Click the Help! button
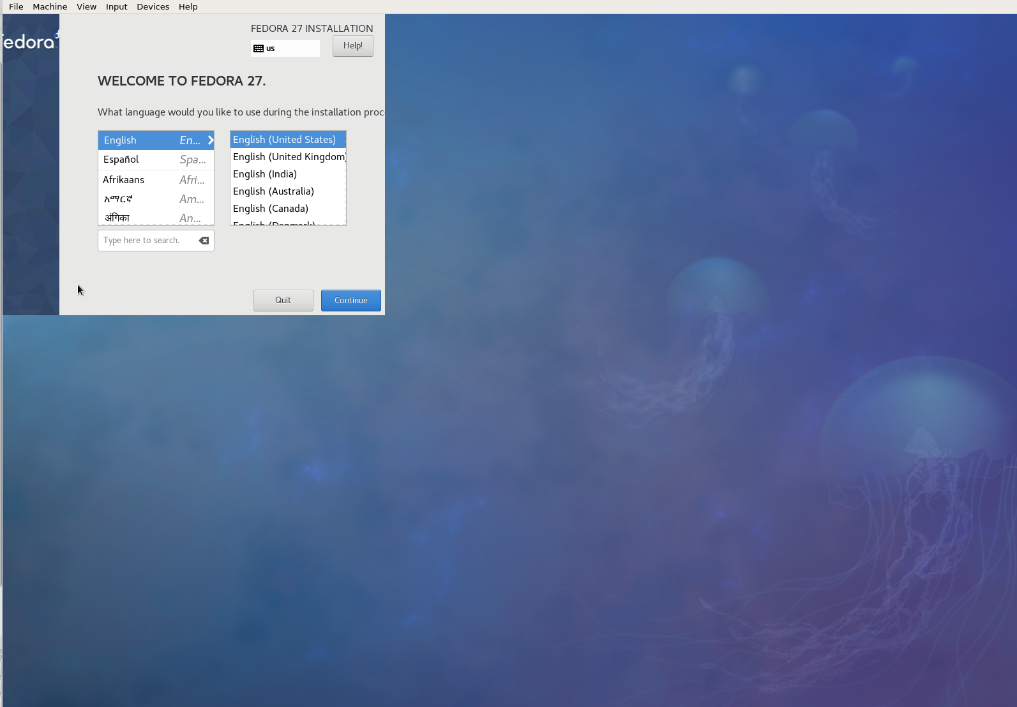 [352, 46]
